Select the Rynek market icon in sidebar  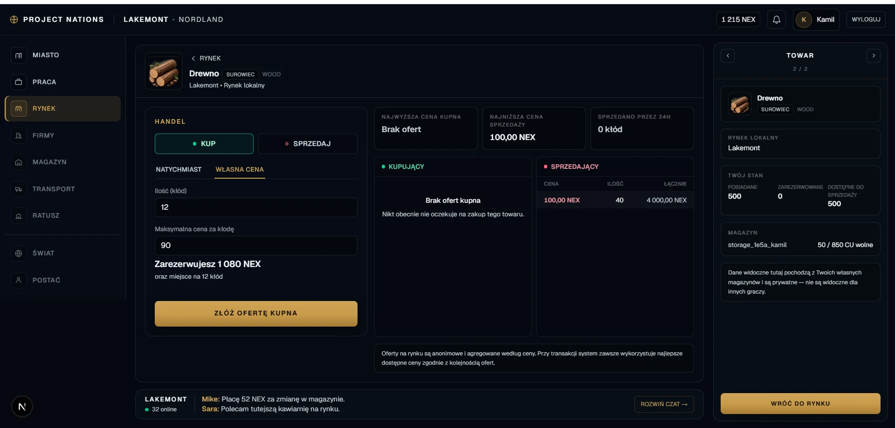[19, 109]
